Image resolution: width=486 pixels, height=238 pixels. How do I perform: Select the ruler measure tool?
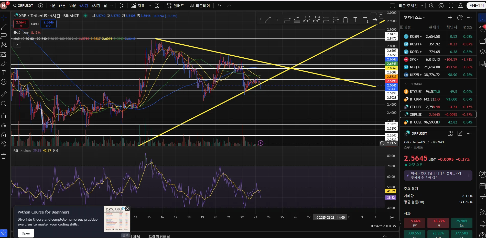click(4, 94)
